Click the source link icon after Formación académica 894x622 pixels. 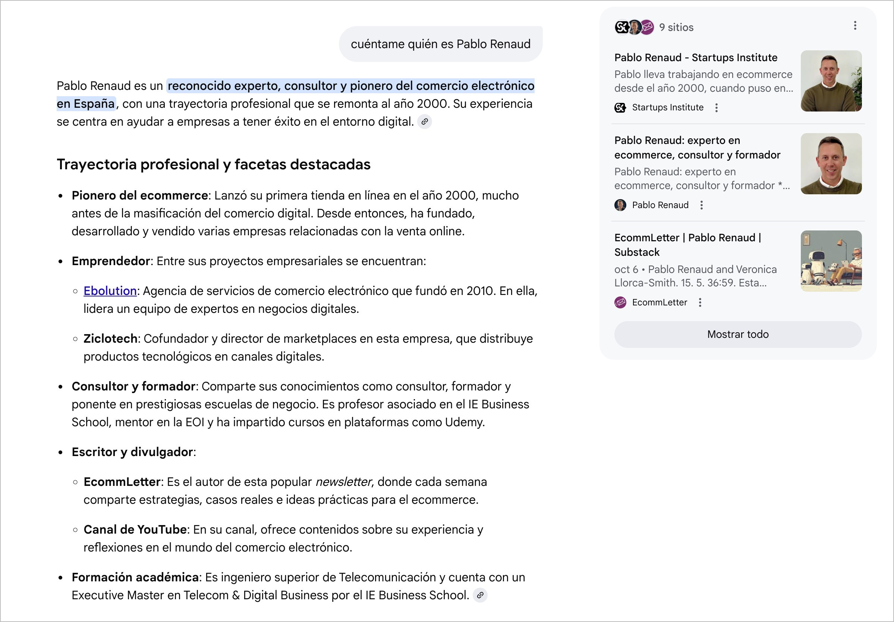480,595
